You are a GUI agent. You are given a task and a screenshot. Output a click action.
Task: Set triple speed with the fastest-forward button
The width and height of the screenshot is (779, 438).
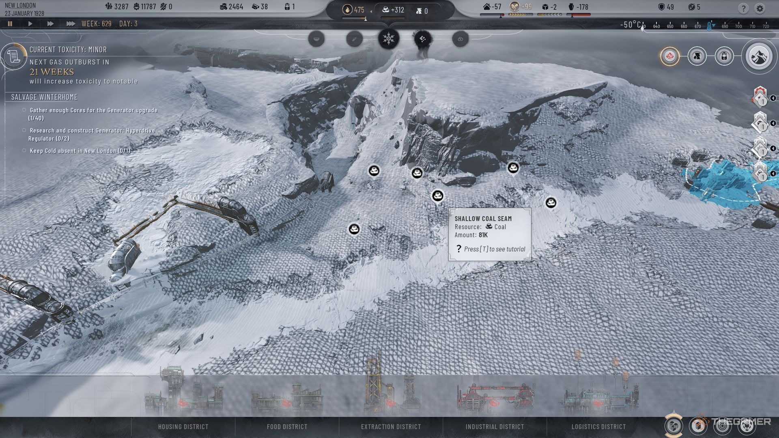[71, 24]
